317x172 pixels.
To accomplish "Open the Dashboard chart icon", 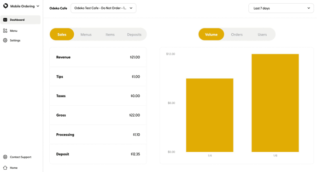I will coord(5,20).
